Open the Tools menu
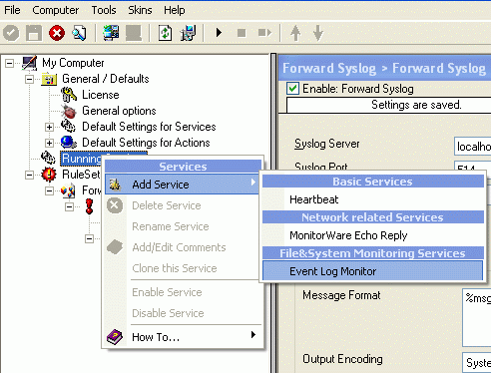Viewport: 491px width, 373px height. [104, 10]
